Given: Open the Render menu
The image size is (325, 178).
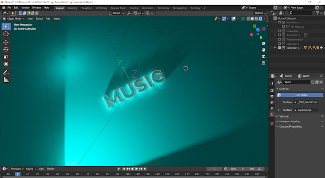Looking at the screenshot, I should (25, 8).
